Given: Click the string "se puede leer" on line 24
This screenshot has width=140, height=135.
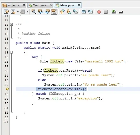Looking at the screenshot, I should [96, 75].
